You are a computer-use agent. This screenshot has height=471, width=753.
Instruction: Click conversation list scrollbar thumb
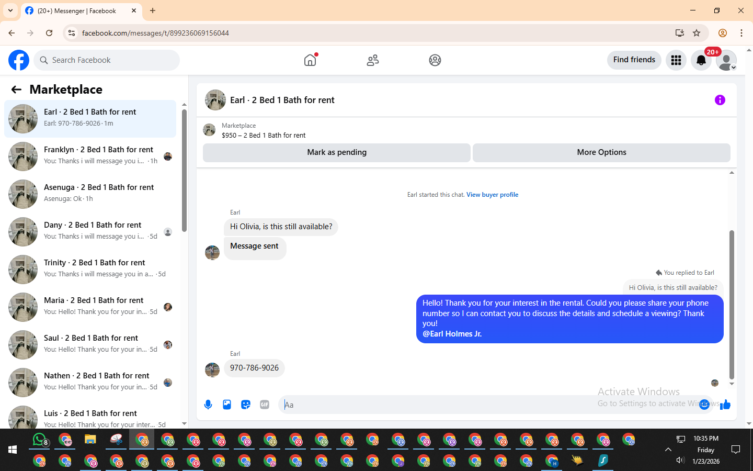point(184,170)
